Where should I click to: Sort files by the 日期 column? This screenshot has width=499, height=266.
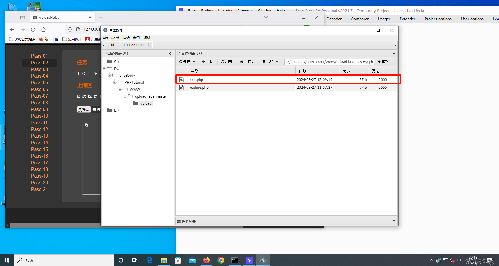click(x=317, y=71)
